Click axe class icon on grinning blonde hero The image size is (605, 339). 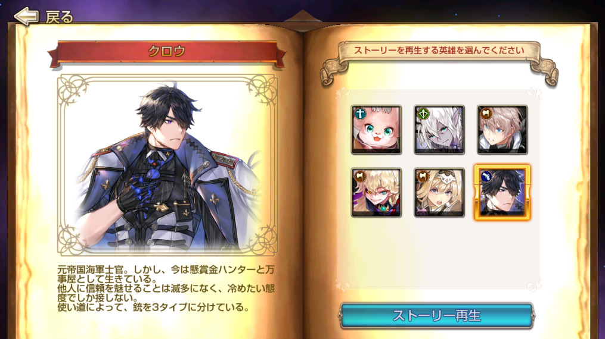click(x=360, y=176)
